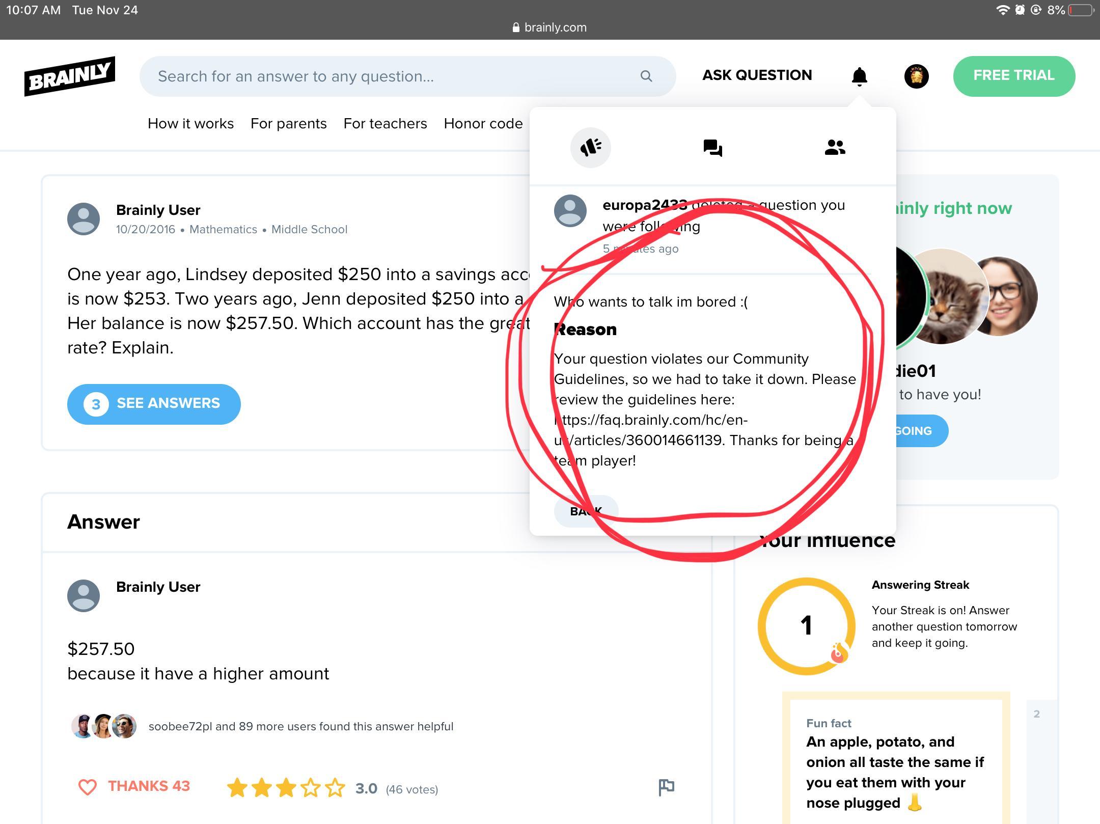Open the announcements megaphone tab
This screenshot has width=1100, height=824.
(x=590, y=148)
